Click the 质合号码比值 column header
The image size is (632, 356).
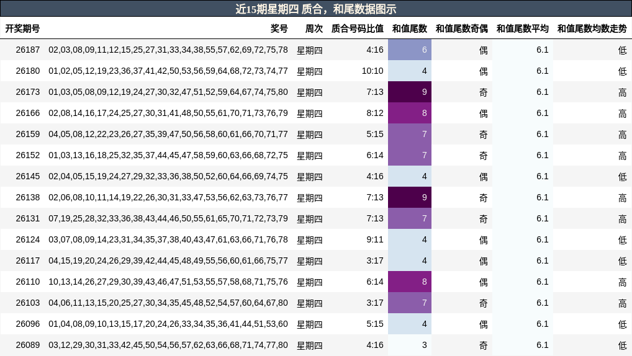click(x=358, y=29)
